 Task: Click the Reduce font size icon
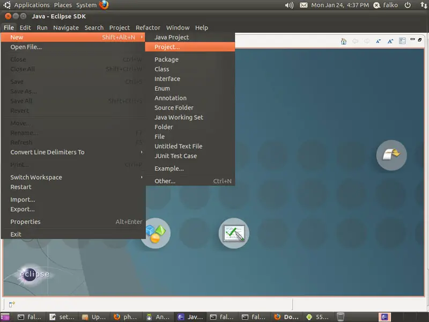pyautogui.click(x=379, y=41)
